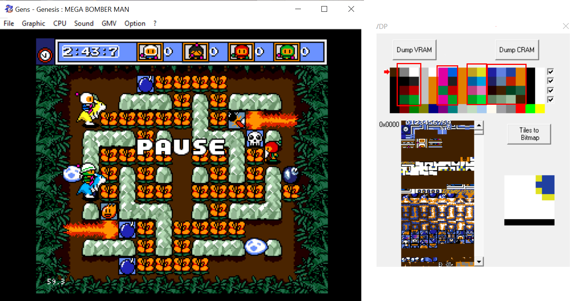Pick the lime green swatch in the bottom palette row
579x301 pixels.
[x=530, y=109]
